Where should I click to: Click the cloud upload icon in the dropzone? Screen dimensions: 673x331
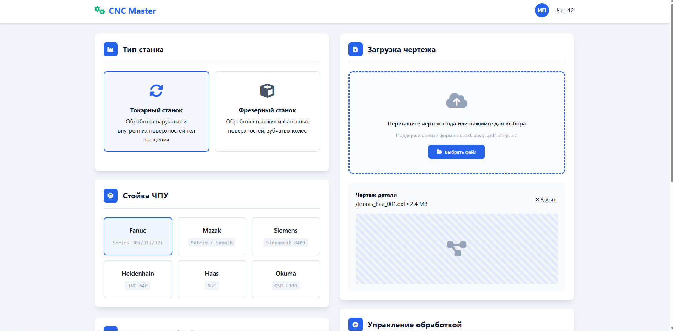pyautogui.click(x=456, y=101)
